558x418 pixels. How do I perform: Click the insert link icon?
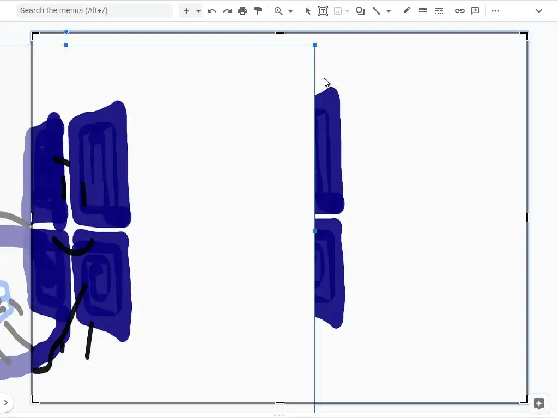[460, 11]
